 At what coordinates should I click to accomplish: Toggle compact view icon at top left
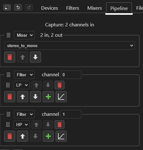(7, 8)
